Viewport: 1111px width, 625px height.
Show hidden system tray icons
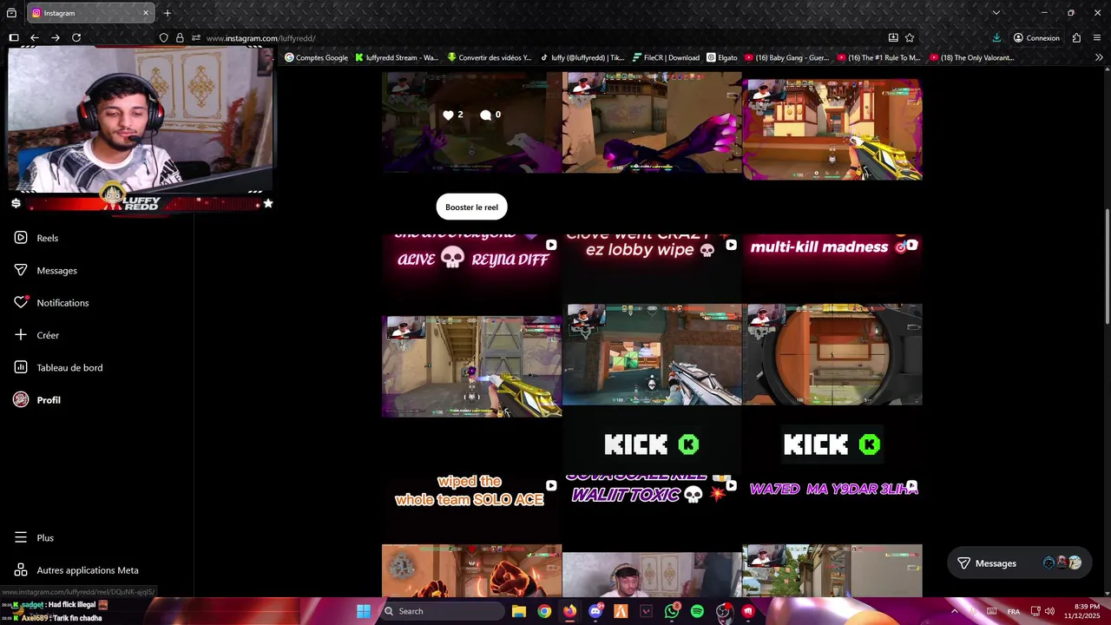pos(954,611)
